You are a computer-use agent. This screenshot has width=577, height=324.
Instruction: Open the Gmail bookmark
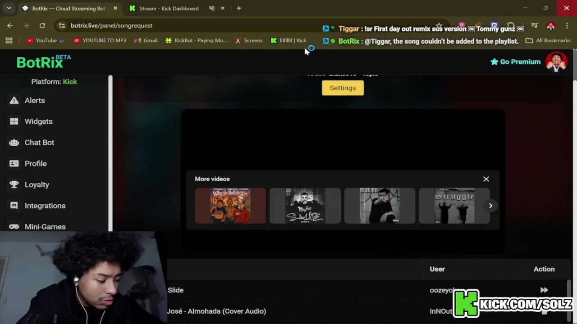[x=146, y=40]
